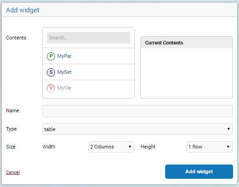Image resolution: width=239 pixels, height=187 pixels.
Task: Open the Type dropdown showing table
Action: (138, 129)
